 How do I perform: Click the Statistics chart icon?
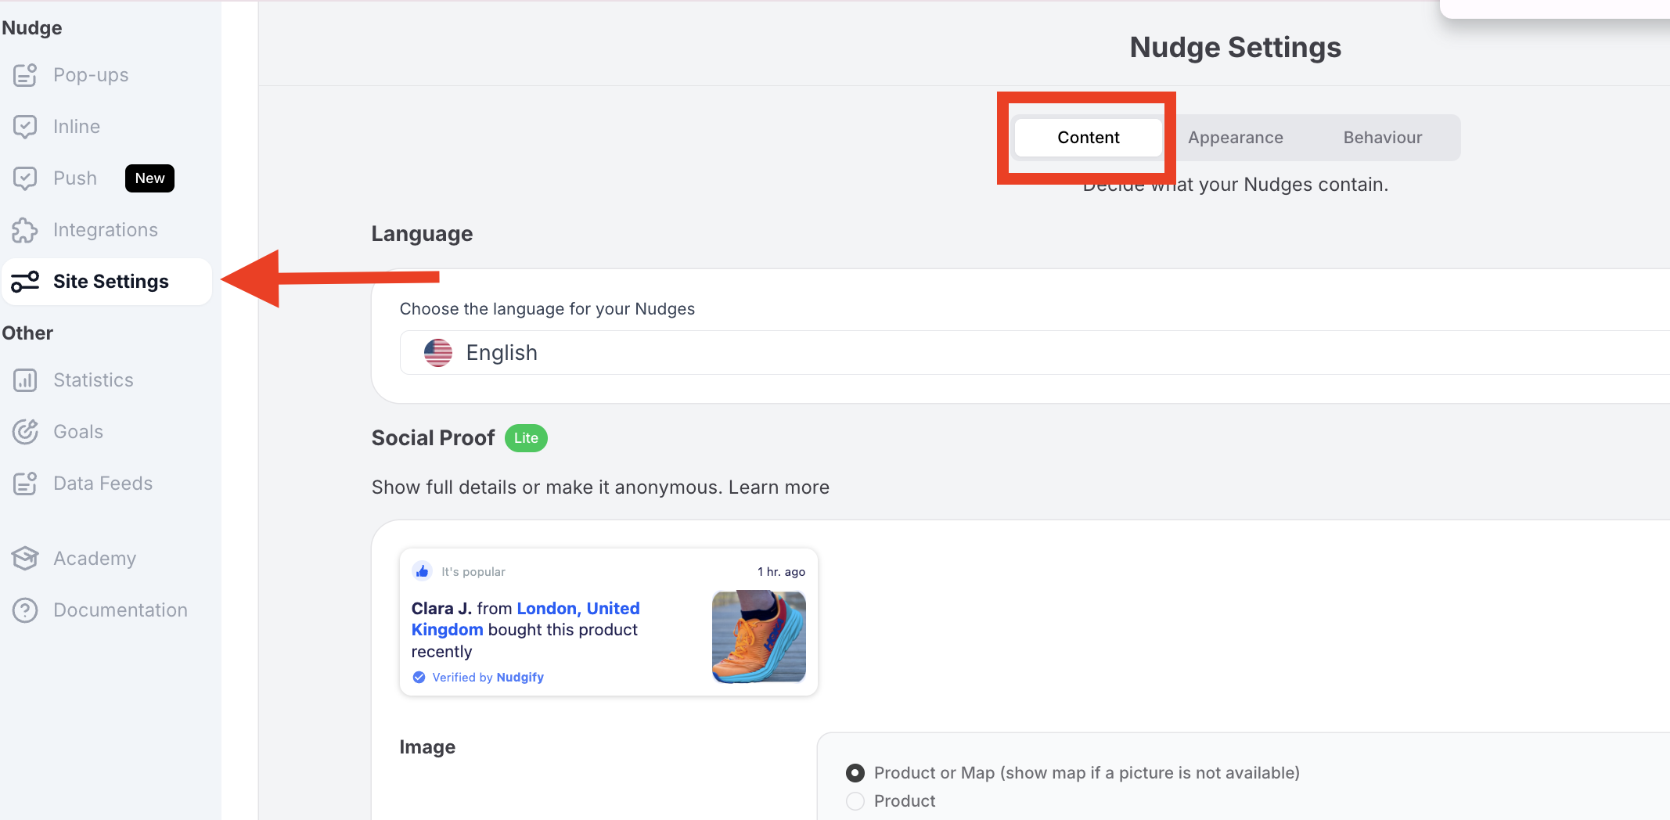pyautogui.click(x=25, y=380)
